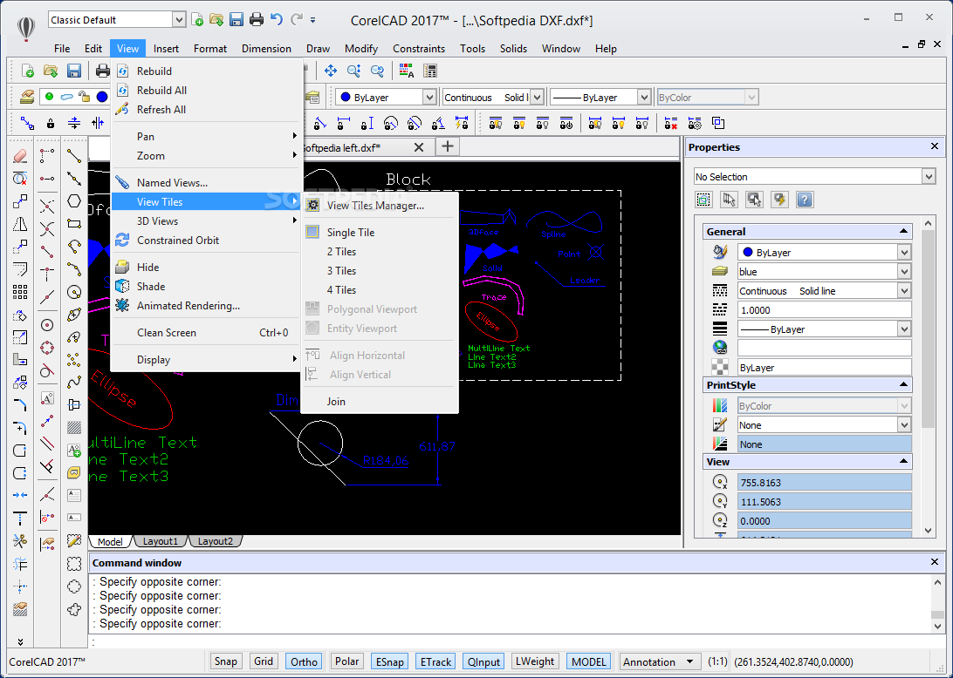The width and height of the screenshot is (953, 678).
Task: Toggle Ortho mode
Action: (304, 661)
